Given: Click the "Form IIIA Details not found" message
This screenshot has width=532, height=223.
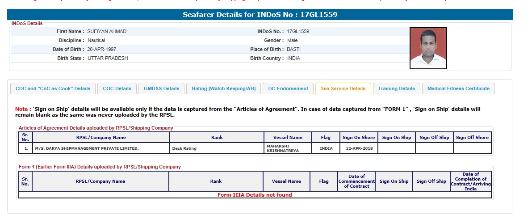Looking at the screenshot, I should tap(255, 195).
